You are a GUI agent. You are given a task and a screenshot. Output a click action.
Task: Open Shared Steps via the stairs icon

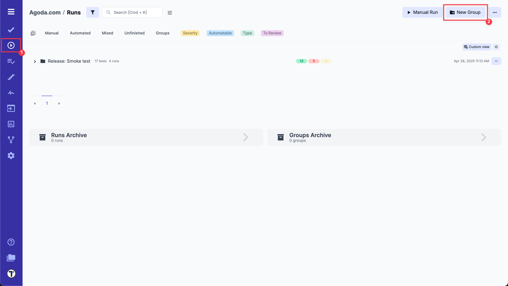(11, 77)
